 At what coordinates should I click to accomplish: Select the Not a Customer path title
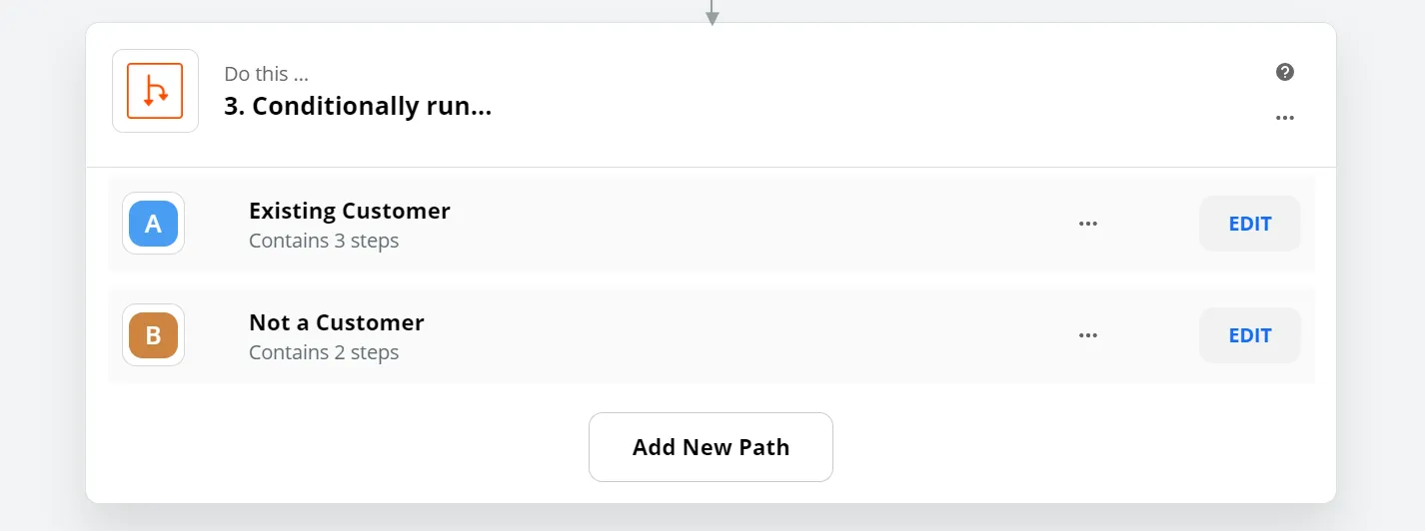click(336, 322)
